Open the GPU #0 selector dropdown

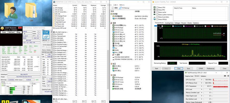(46, 40)
